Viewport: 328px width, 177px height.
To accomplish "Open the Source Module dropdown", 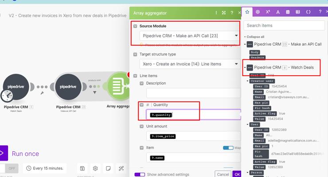I will [x=190, y=36].
